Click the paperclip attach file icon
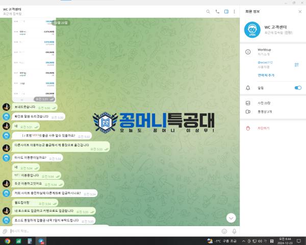 (x=5, y=231)
